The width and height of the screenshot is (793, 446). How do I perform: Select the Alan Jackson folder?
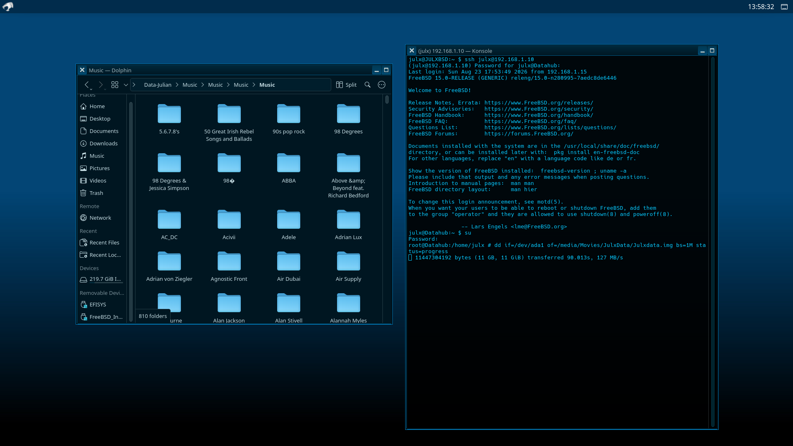(229, 308)
